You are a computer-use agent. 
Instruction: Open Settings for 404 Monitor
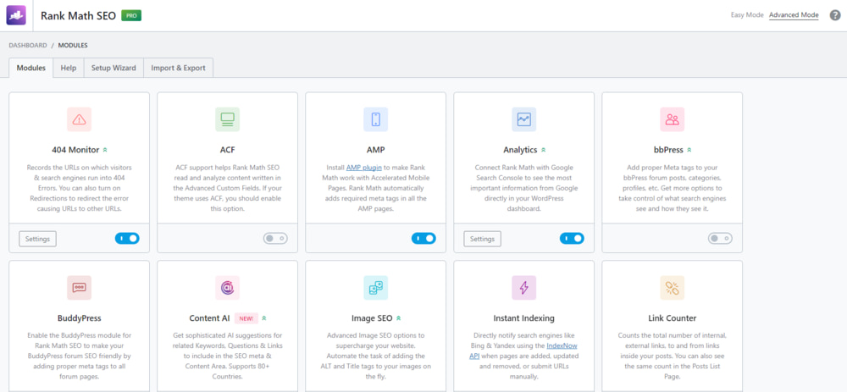pos(38,239)
